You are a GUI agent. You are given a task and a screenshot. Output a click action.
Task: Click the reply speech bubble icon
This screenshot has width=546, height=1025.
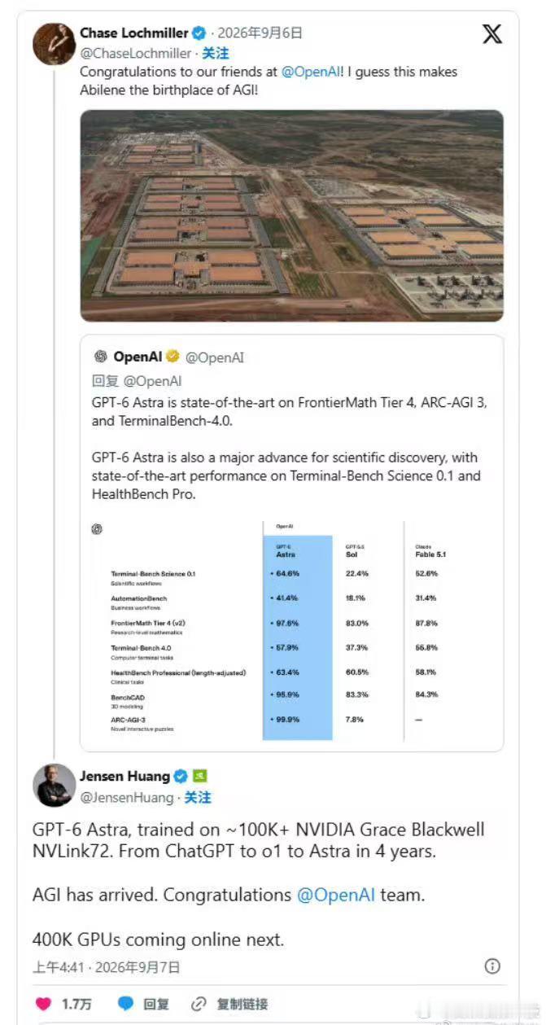(x=125, y=1004)
